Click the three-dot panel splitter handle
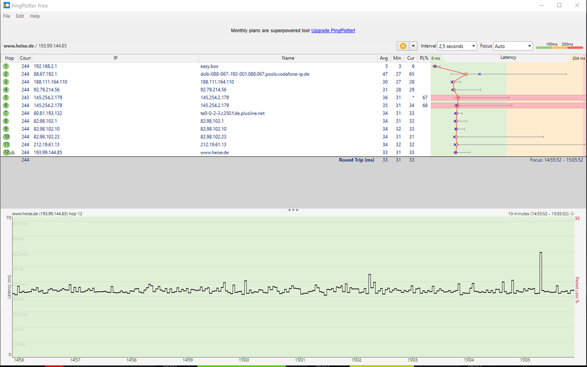The height and width of the screenshot is (367, 587). (x=293, y=210)
